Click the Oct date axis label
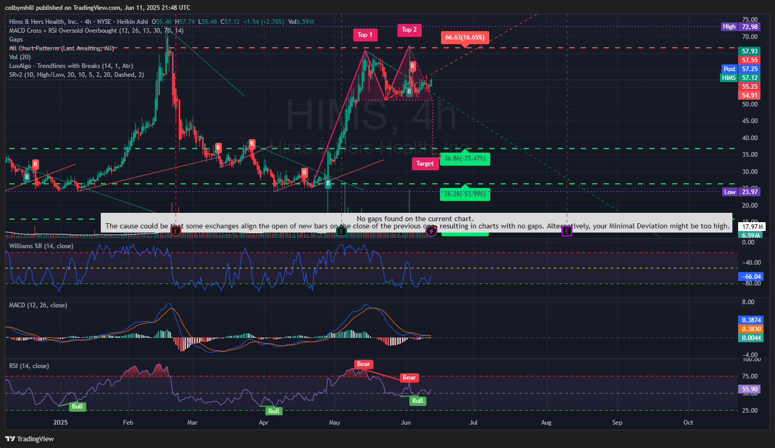The width and height of the screenshot is (775, 448). (x=688, y=423)
